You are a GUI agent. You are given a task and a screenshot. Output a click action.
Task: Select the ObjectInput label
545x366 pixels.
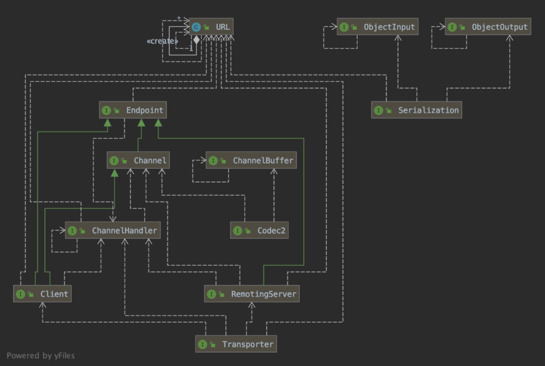point(389,27)
